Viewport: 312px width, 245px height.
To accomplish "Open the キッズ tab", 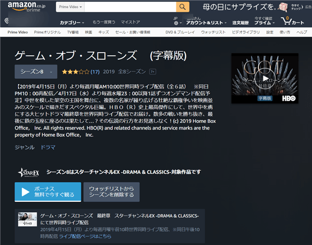I will [103, 32].
